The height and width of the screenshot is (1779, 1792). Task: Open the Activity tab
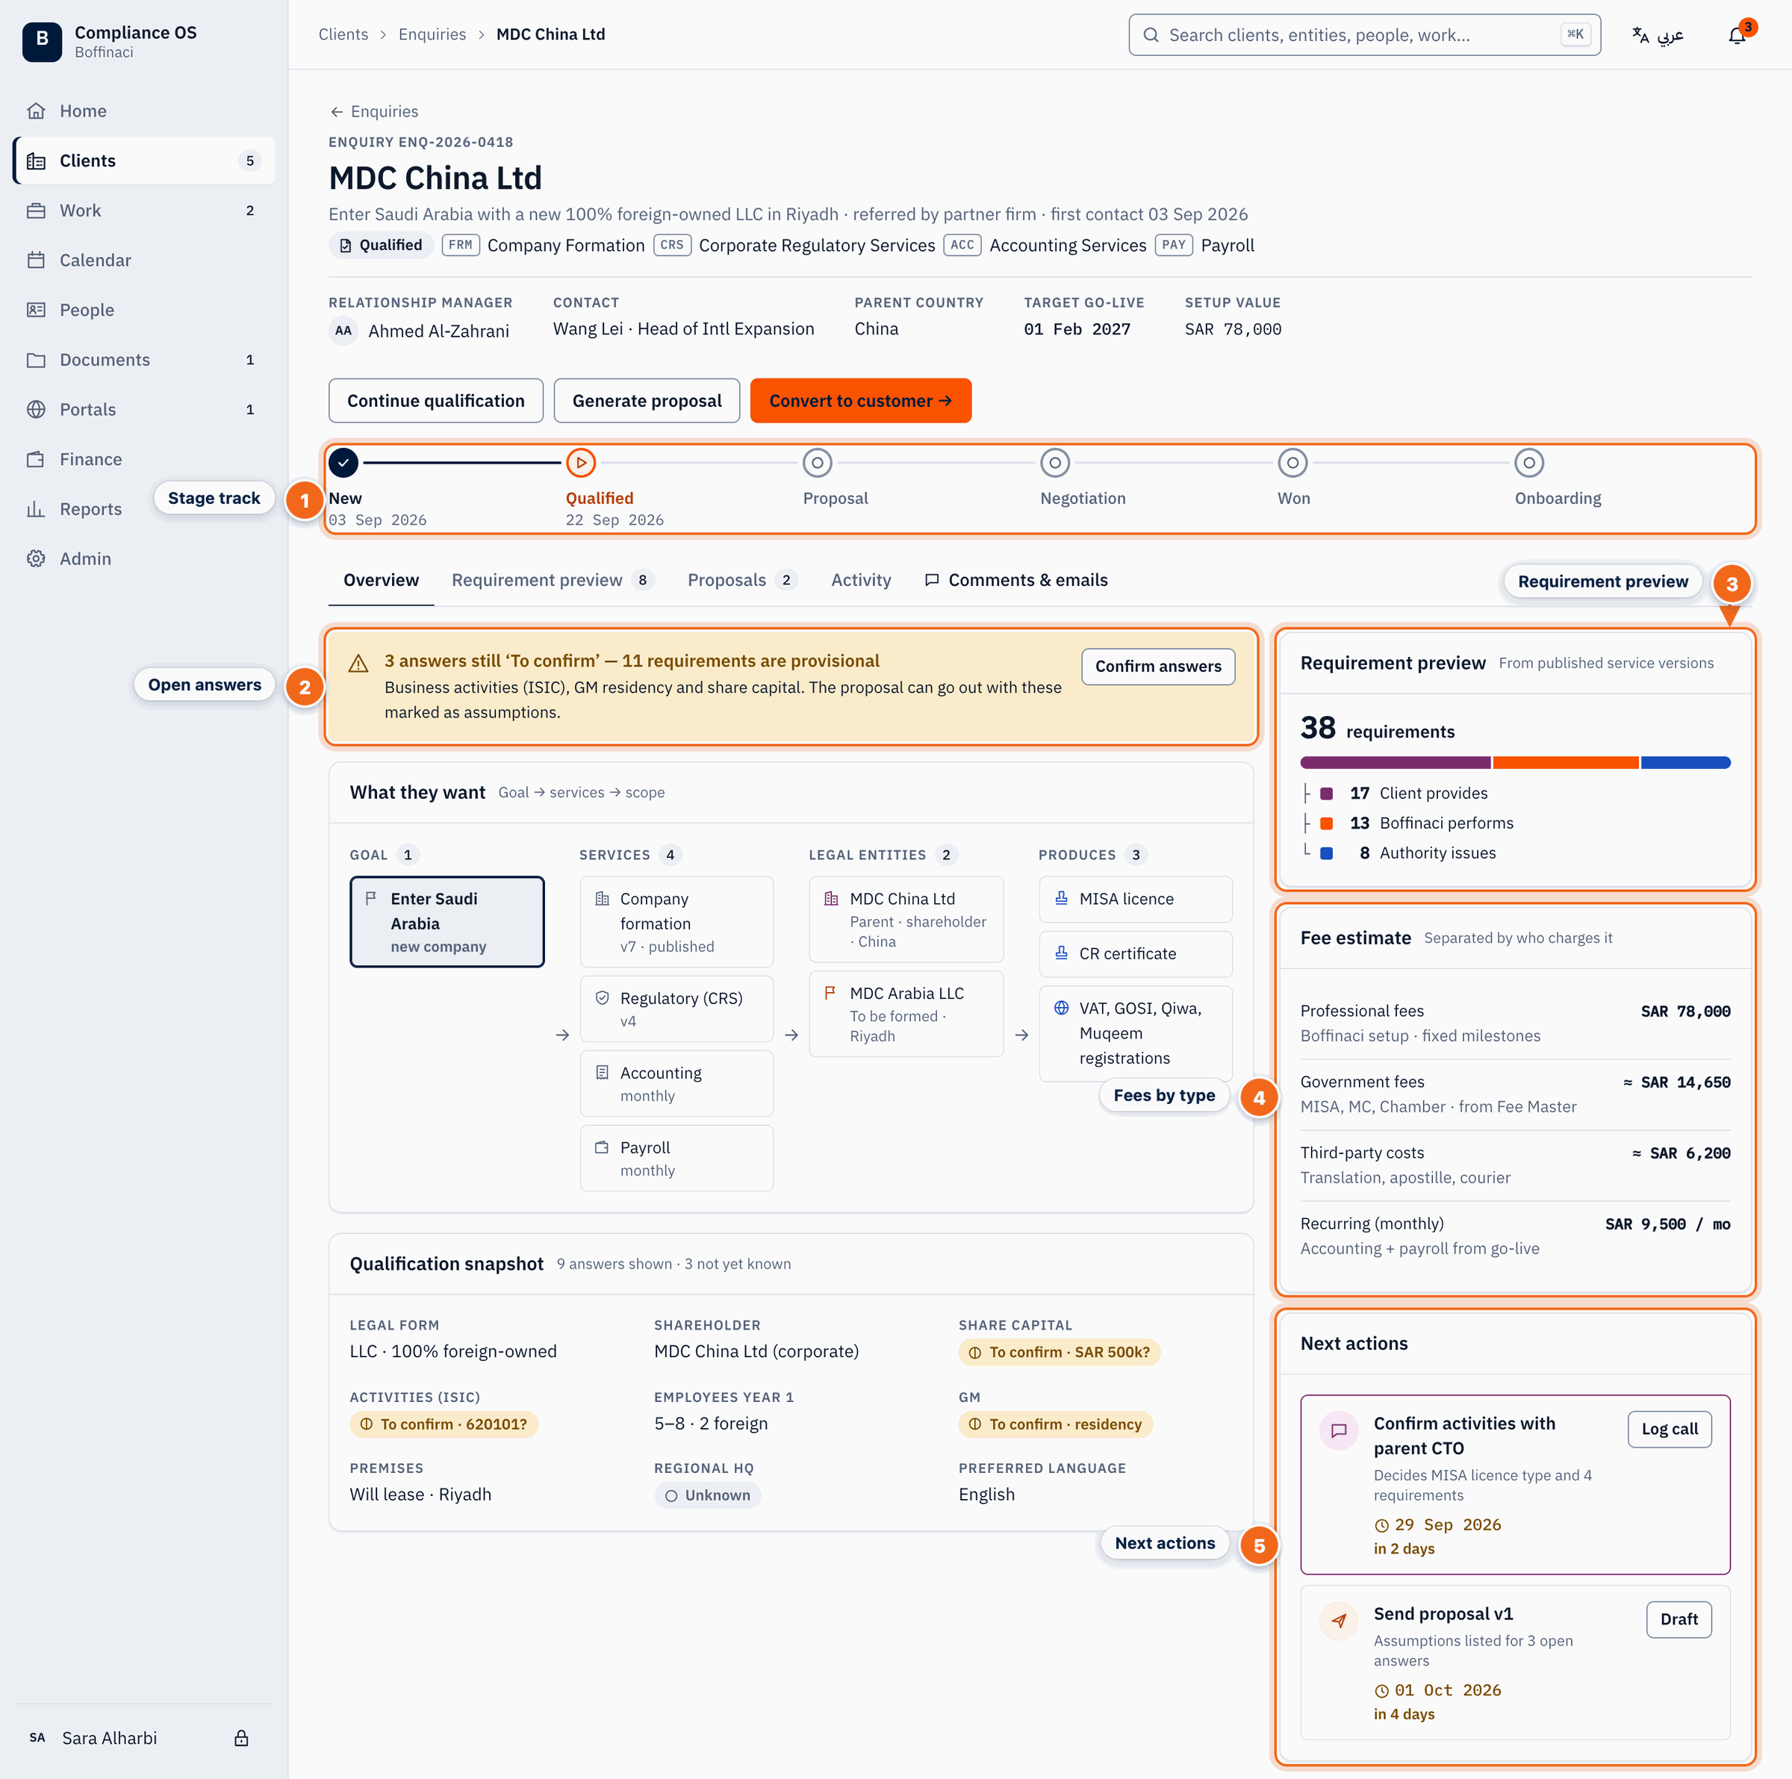pyautogui.click(x=861, y=580)
